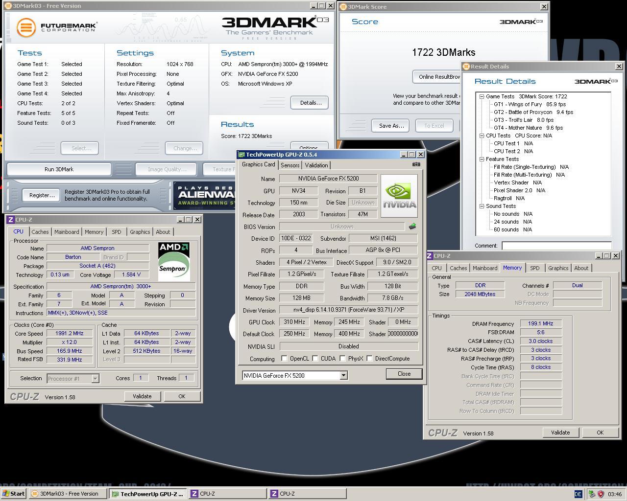The image size is (627, 501).
Task: Select GT2 - Battle of Proxycon result
Action: pos(533,112)
